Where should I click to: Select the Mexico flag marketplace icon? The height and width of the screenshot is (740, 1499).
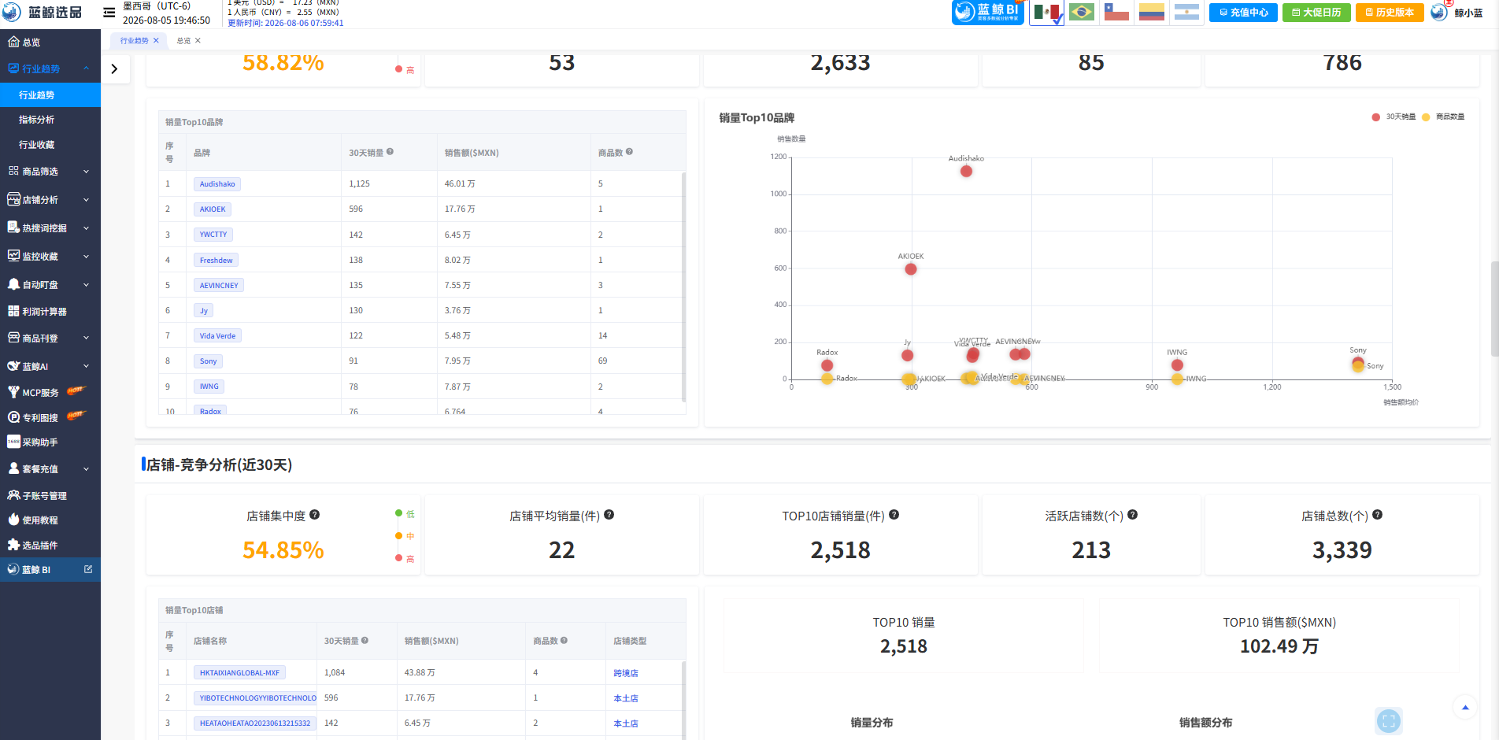coord(1046,13)
